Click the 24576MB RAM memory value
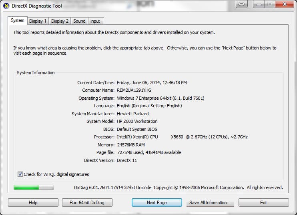Screen dimensions: 297x215 tap(131, 145)
